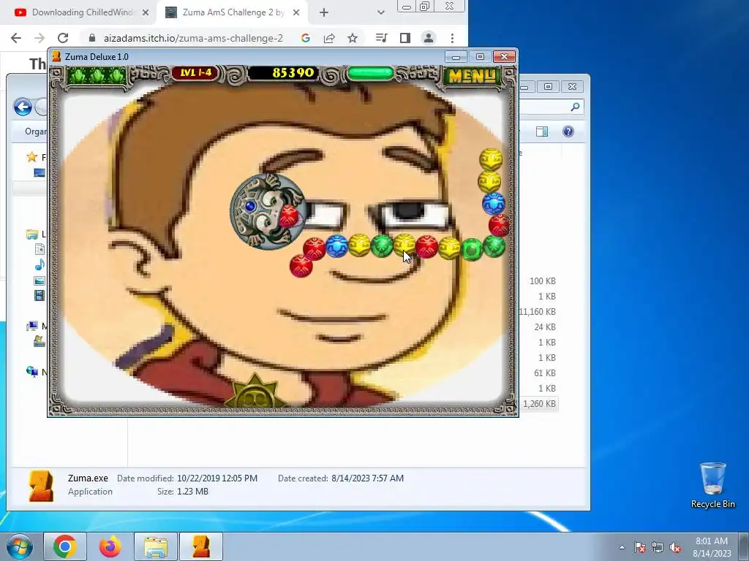Image resolution: width=749 pixels, height=561 pixels.
Task: Open Chrome tab search dropdown
Action: pos(380,12)
